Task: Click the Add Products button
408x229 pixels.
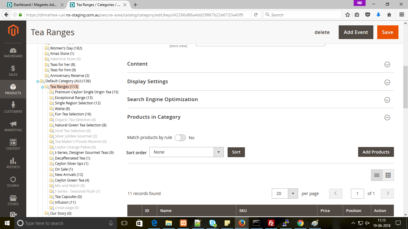Action: coord(376,152)
